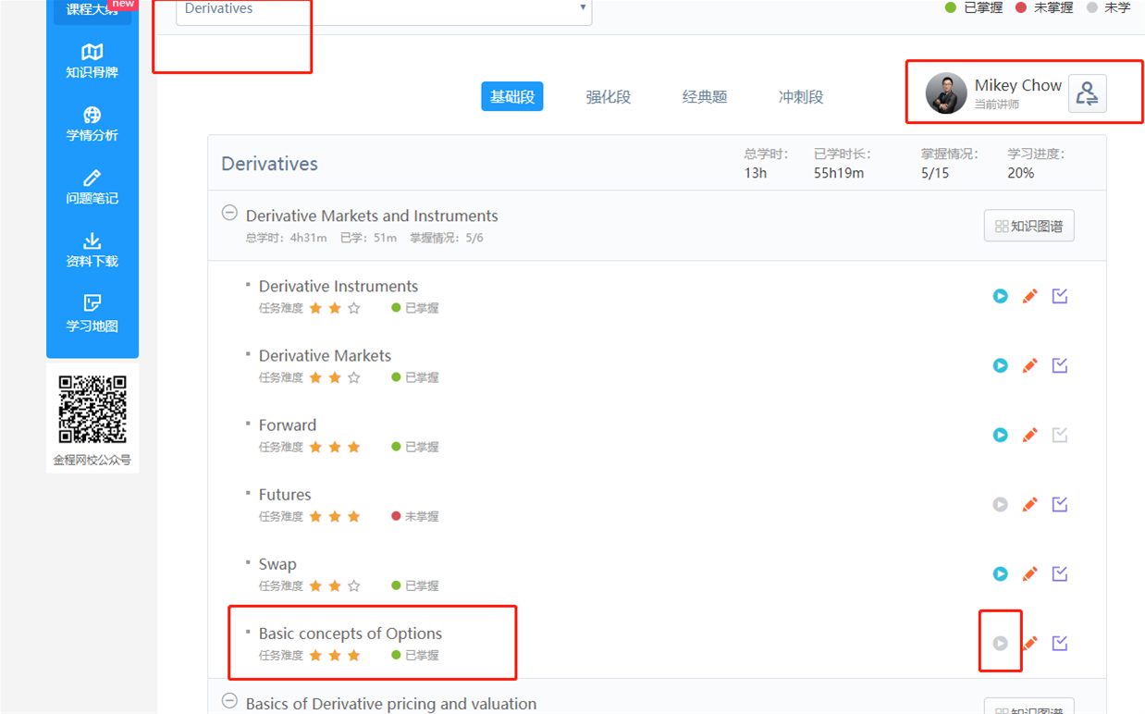Open the quiz icon for Futures

pyautogui.click(x=1060, y=504)
